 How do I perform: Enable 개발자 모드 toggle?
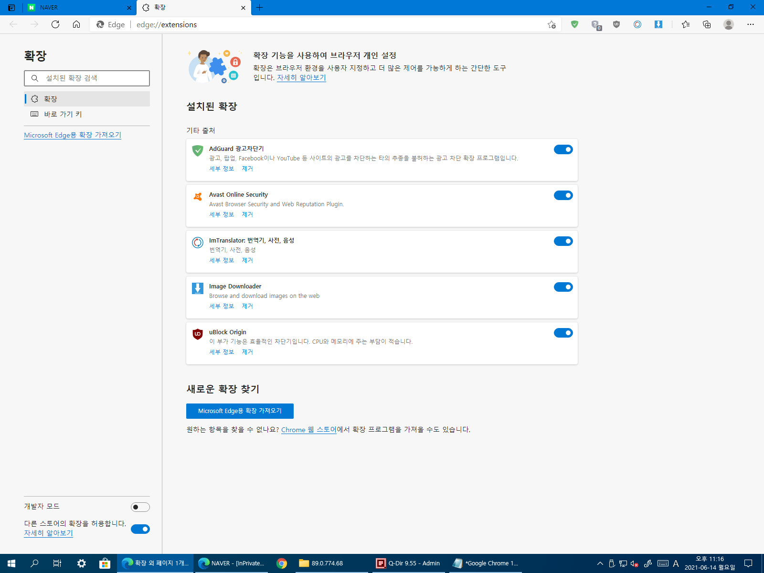(140, 507)
